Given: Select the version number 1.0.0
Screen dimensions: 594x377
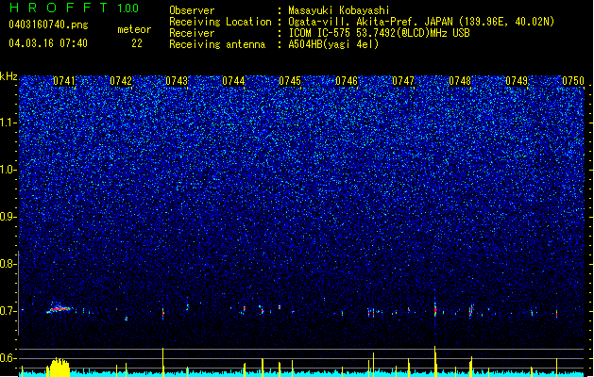Looking at the screenshot, I should click(127, 8).
